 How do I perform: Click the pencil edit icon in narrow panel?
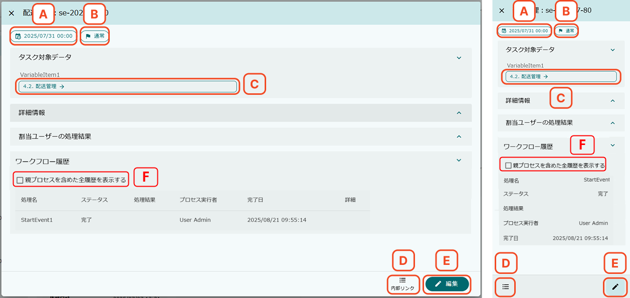615,286
